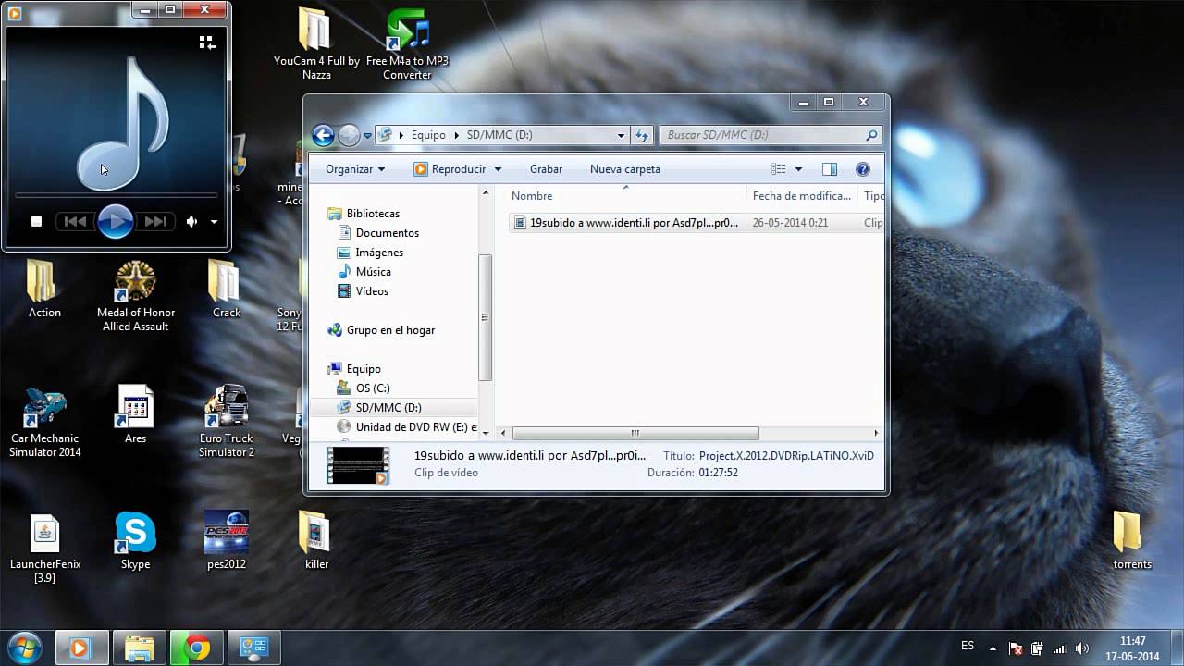Open the Organizar menu

355,169
